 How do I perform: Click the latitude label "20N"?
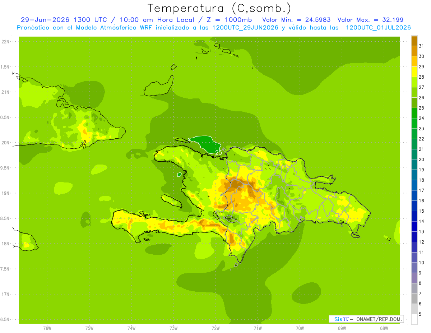point(6,143)
